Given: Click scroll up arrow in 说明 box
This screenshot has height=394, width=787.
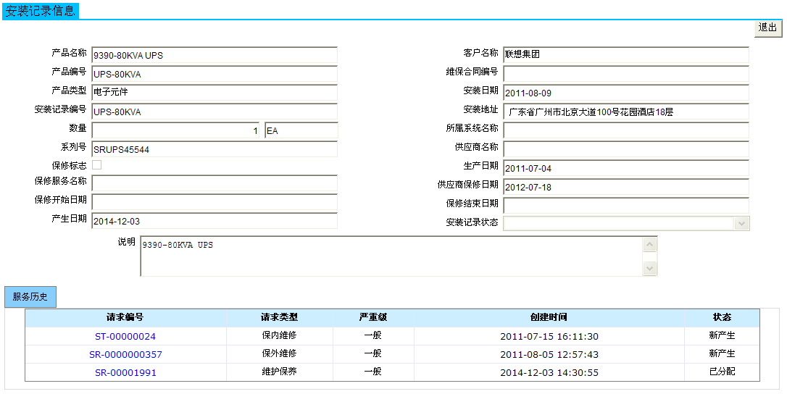Looking at the screenshot, I should [650, 244].
